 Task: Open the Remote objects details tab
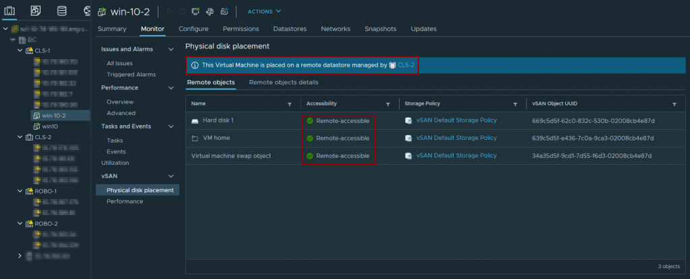pos(283,82)
